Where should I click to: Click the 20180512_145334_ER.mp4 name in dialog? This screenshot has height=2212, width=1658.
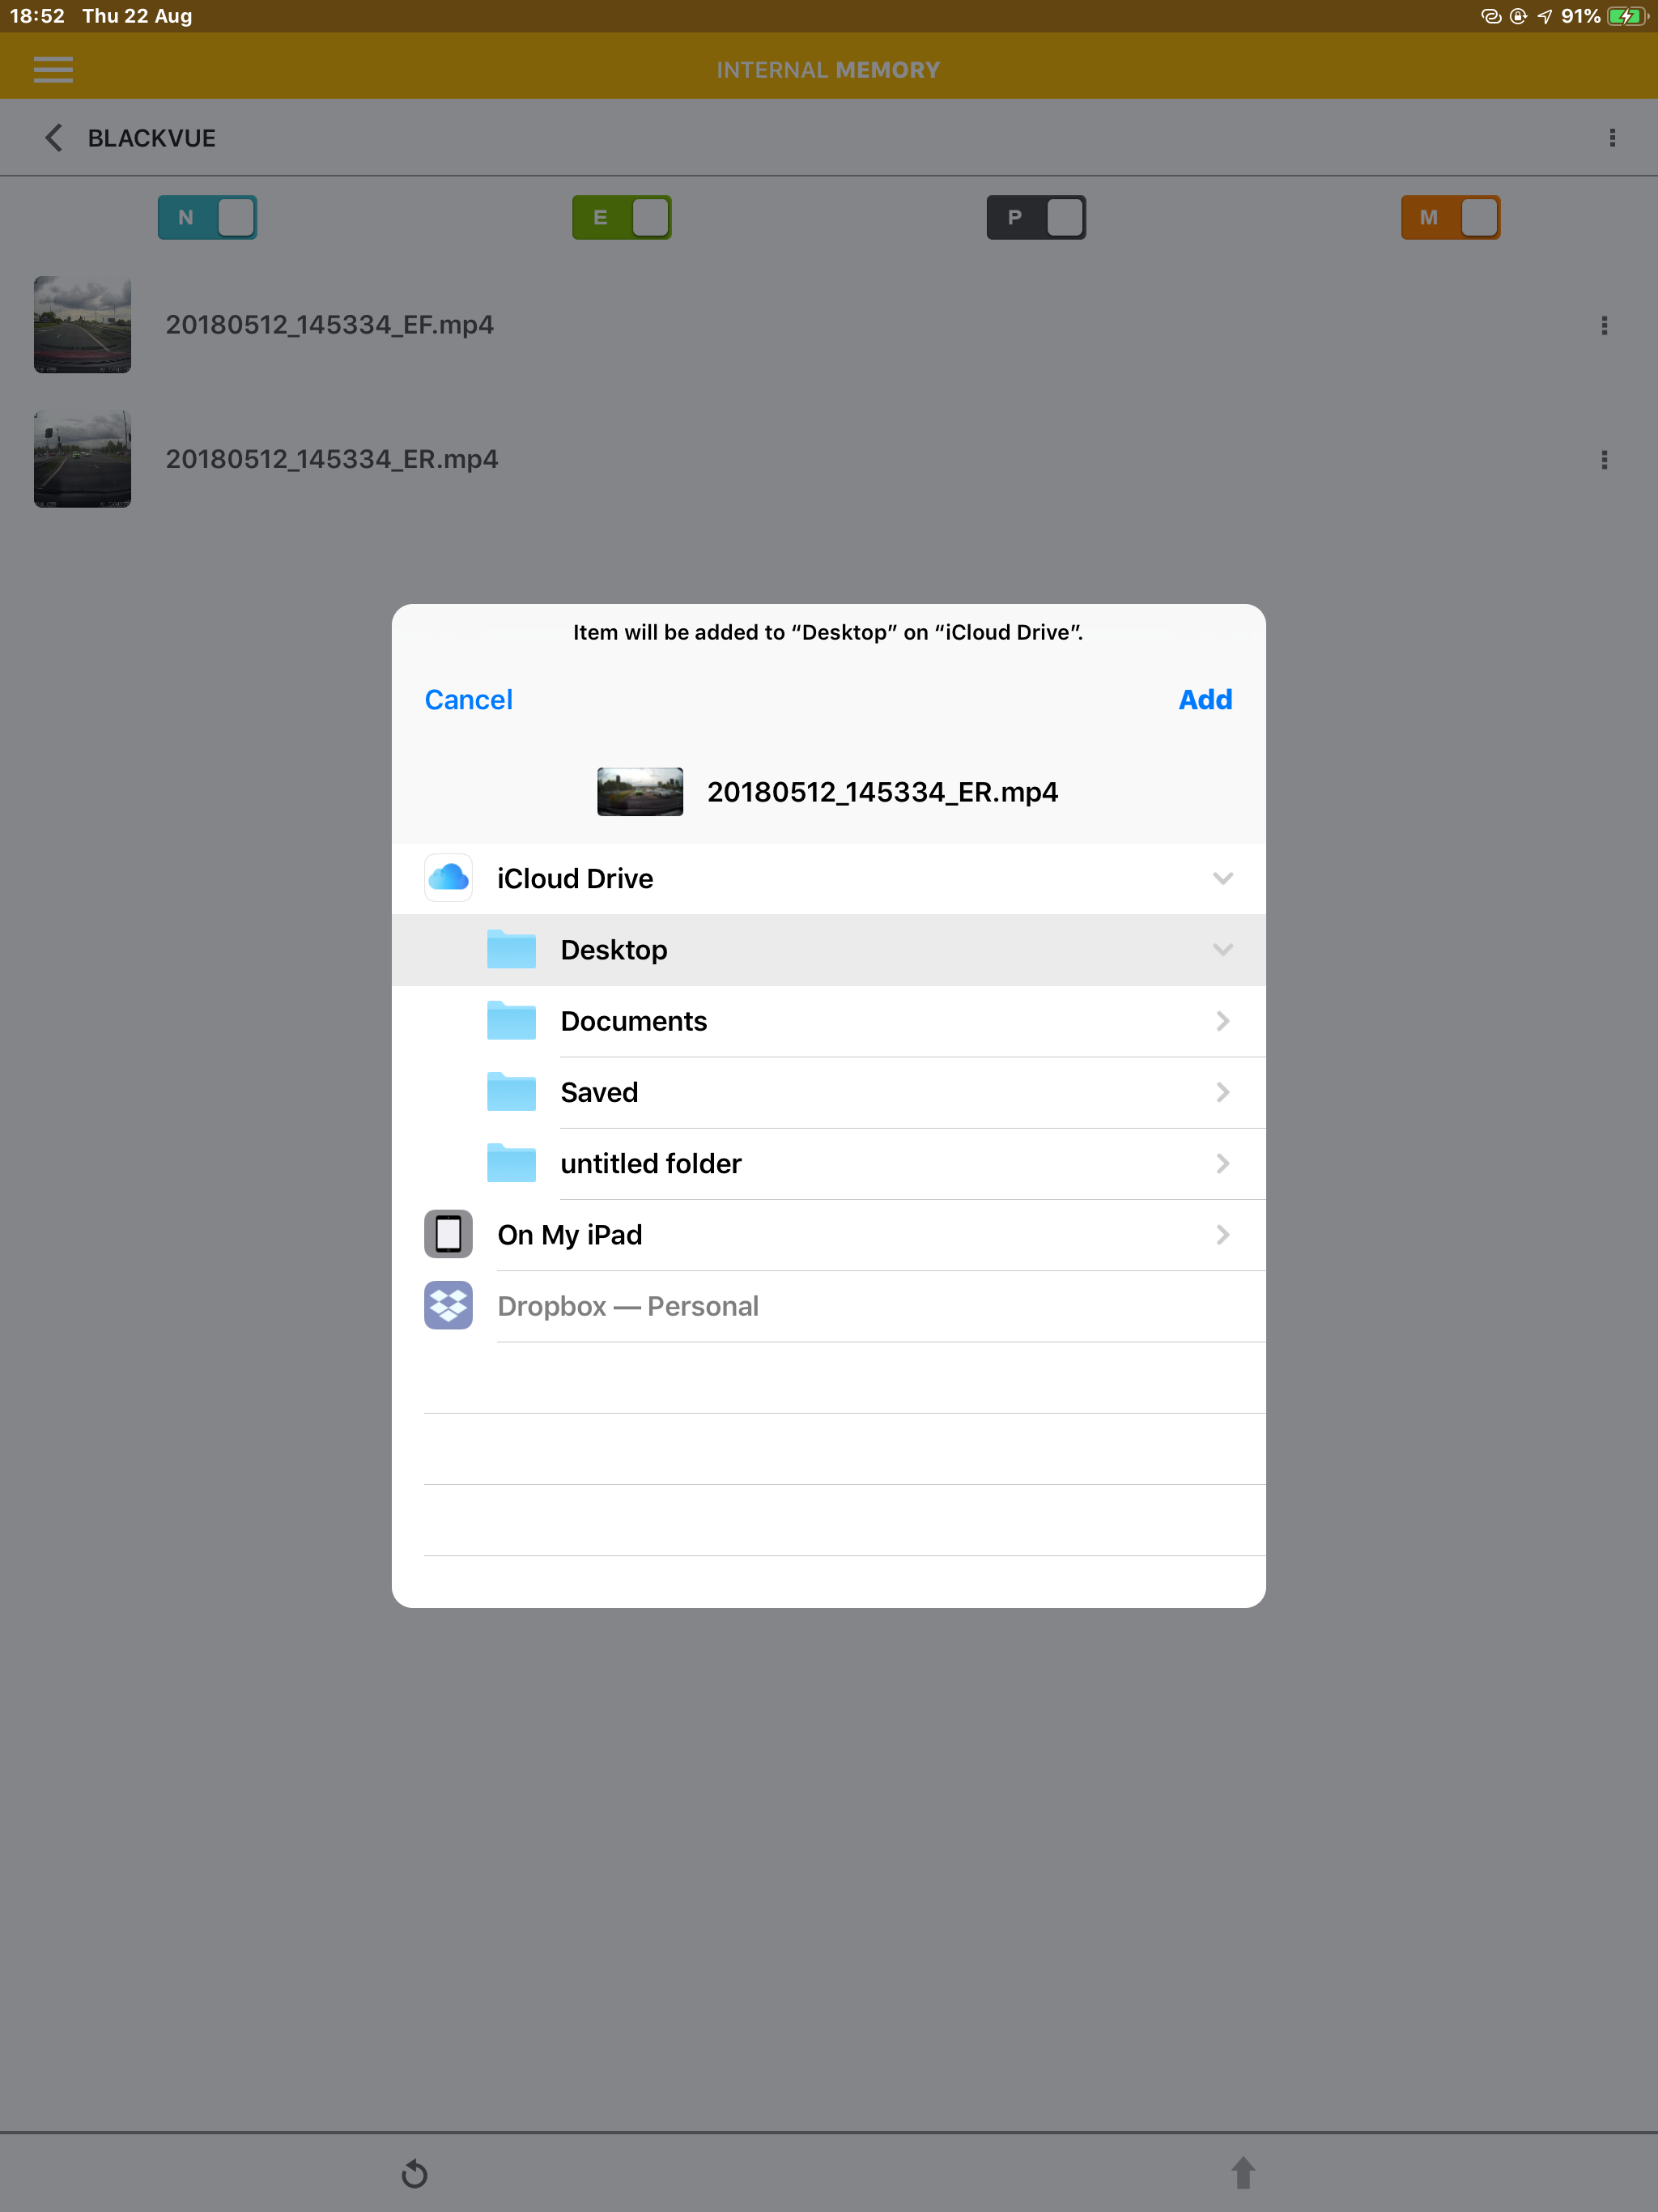882,792
